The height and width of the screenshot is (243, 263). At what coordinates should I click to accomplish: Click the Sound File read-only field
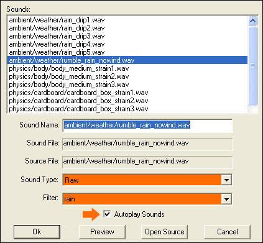[147, 144]
